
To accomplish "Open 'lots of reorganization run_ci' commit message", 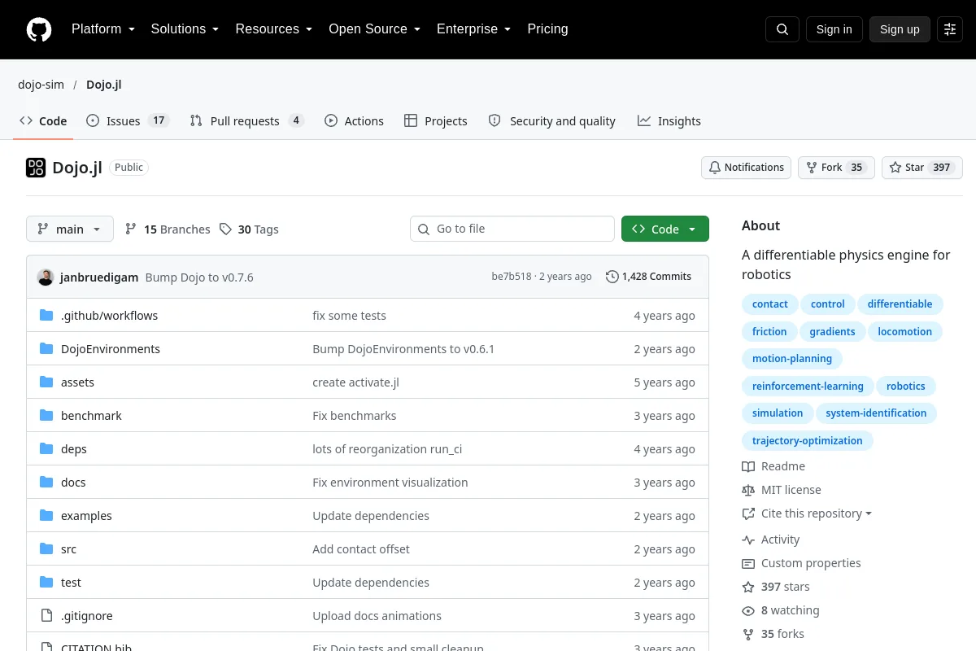I will click(387, 449).
